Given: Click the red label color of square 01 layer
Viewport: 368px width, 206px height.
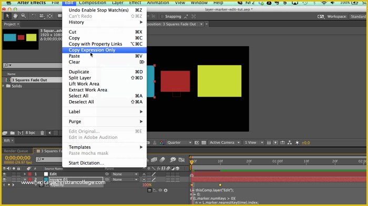Looking at the screenshot, I should (x=30, y=180).
